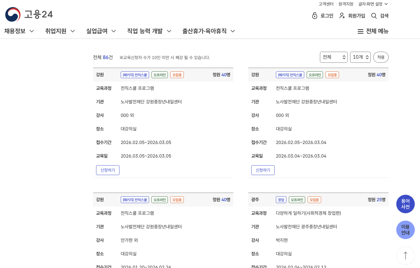Open the 실업급여 menu
The width and height of the screenshot is (420, 268).
tap(98, 31)
